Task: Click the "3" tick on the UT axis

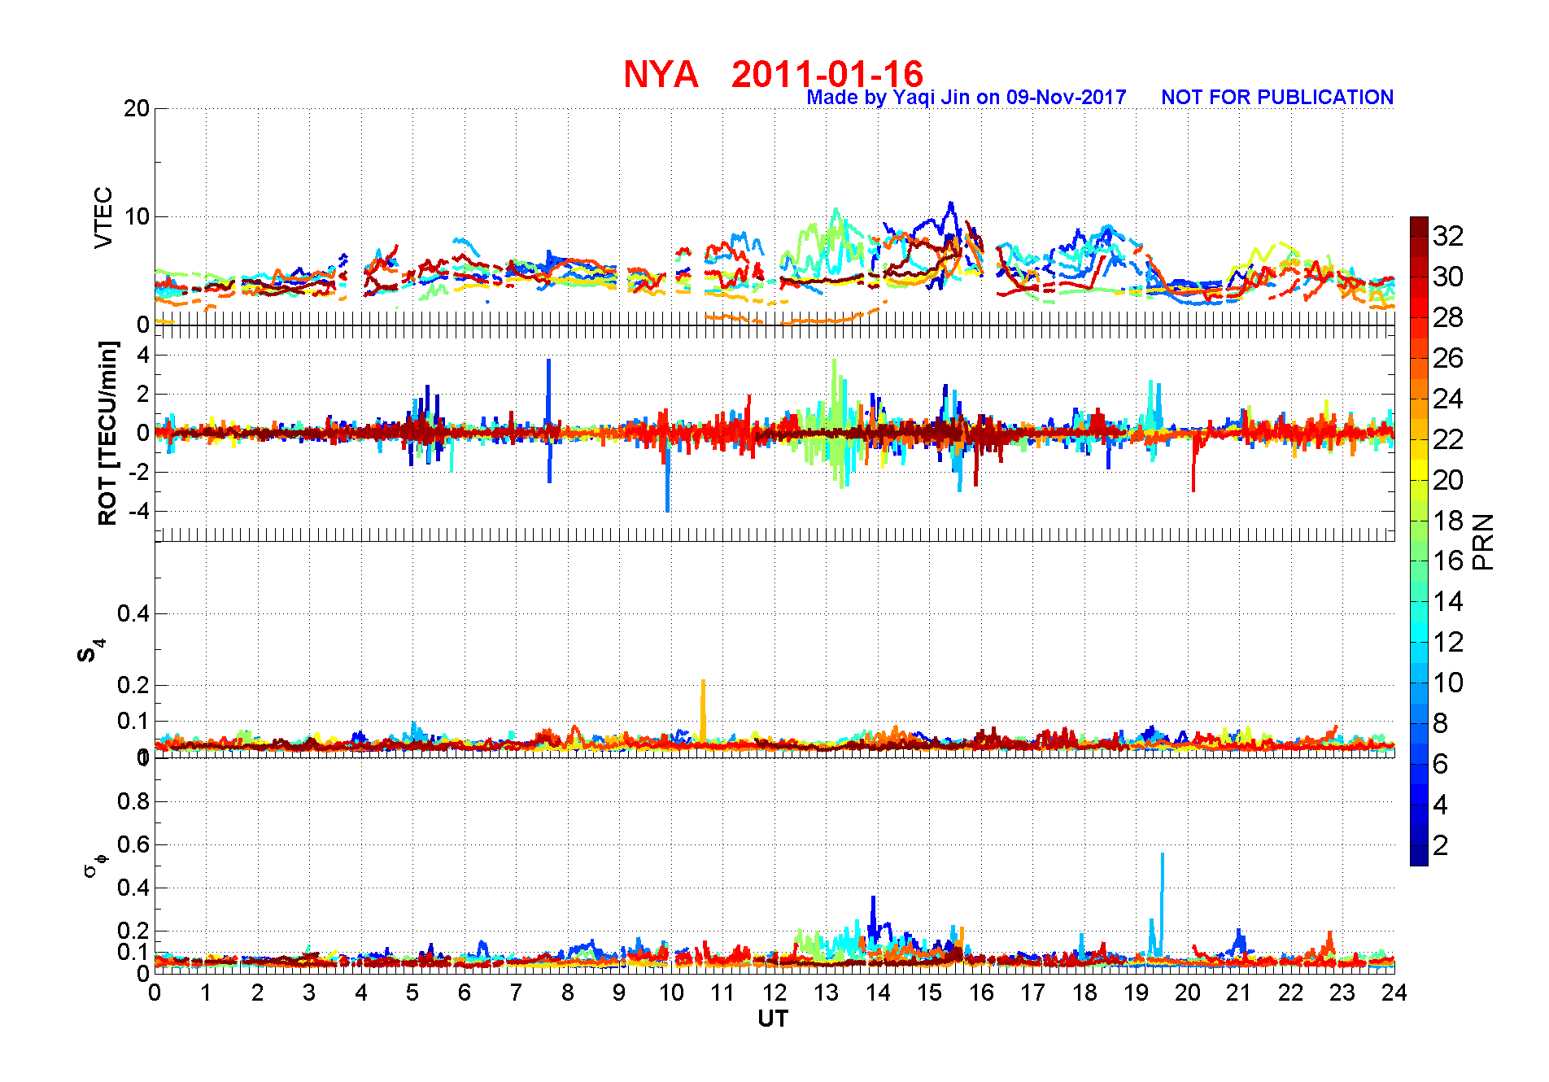Action: (309, 993)
